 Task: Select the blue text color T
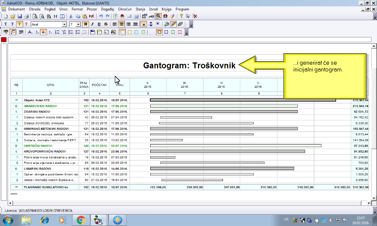tap(12, 24)
